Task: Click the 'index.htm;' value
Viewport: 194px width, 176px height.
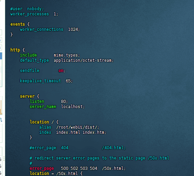Action: point(94,132)
